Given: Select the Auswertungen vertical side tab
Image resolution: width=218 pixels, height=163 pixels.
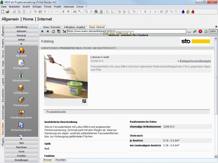Looking at the screenshot, I should point(3,112).
